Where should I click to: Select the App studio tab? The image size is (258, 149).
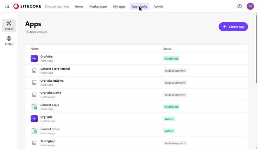click(x=139, y=7)
